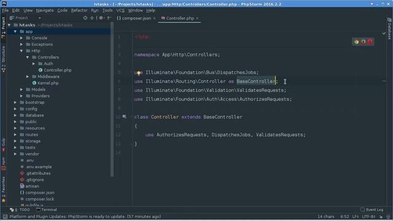Open the File menu
The width and height of the screenshot is (393, 221).
[x=5, y=10]
